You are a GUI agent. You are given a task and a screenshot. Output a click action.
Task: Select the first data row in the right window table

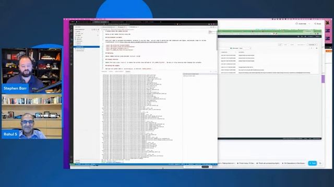[x=270, y=56]
